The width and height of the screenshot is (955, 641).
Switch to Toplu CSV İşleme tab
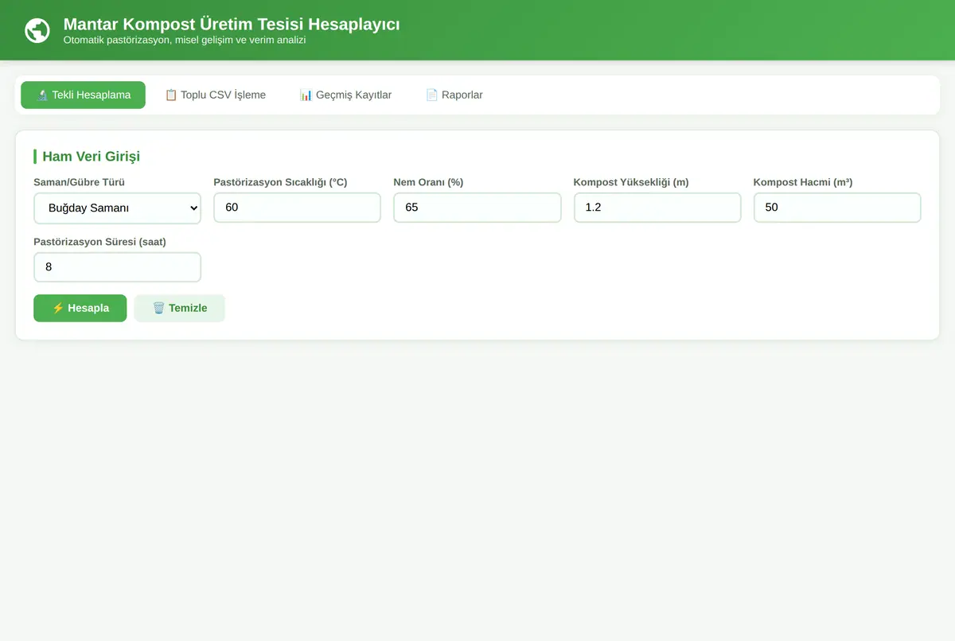click(215, 95)
